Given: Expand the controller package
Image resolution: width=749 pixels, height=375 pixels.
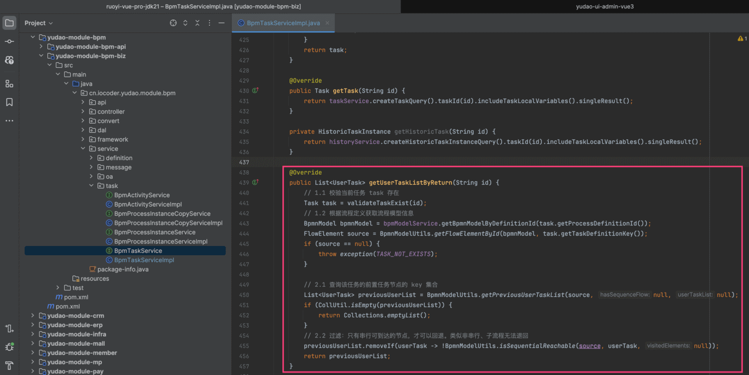Looking at the screenshot, I should click(83, 111).
